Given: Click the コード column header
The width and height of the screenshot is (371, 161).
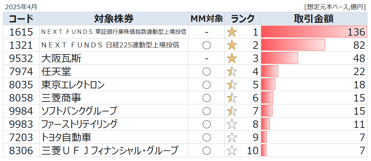Looking at the screenshot, I should pyautogui.click(x=21, y=19).
